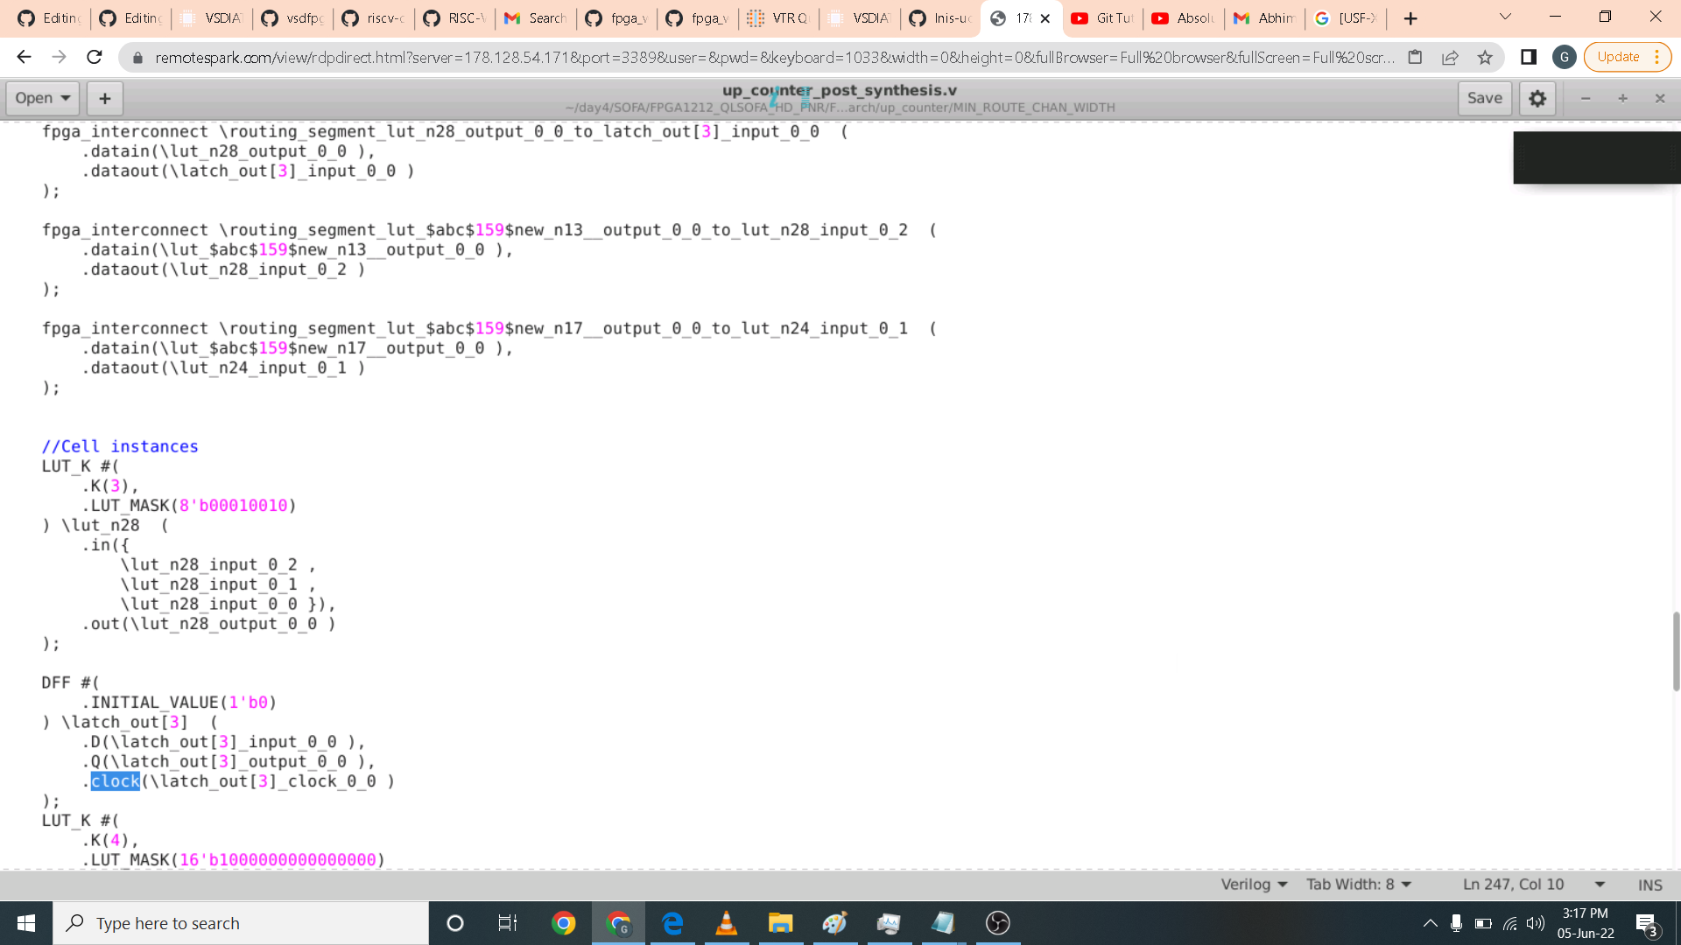Image resolution: width=1681 pixels, height=945 pixels.
Task: Expand Tab Width 8 dropdown
Action: click(1359, 885)
